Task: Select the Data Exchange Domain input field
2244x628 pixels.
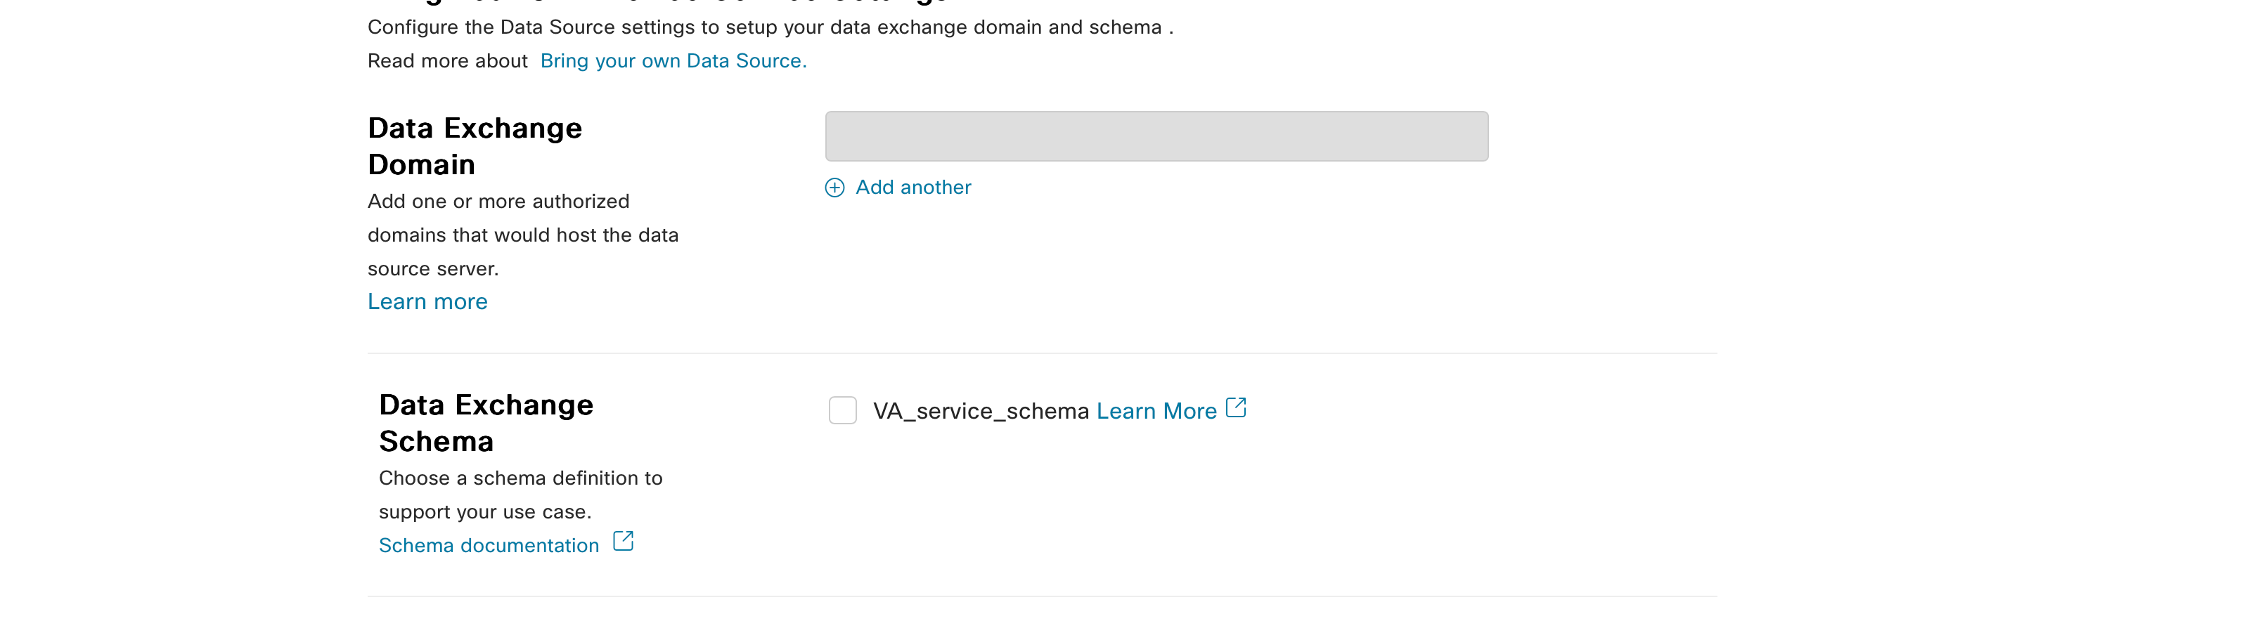Action: [x=1156, y=136]
